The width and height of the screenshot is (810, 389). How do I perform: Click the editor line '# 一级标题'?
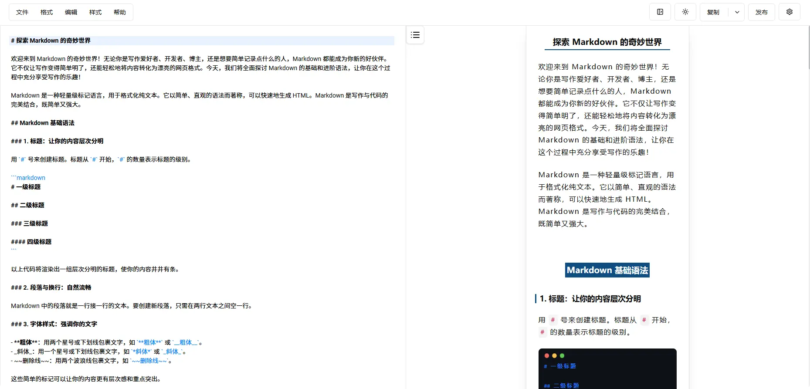point(26,187)
